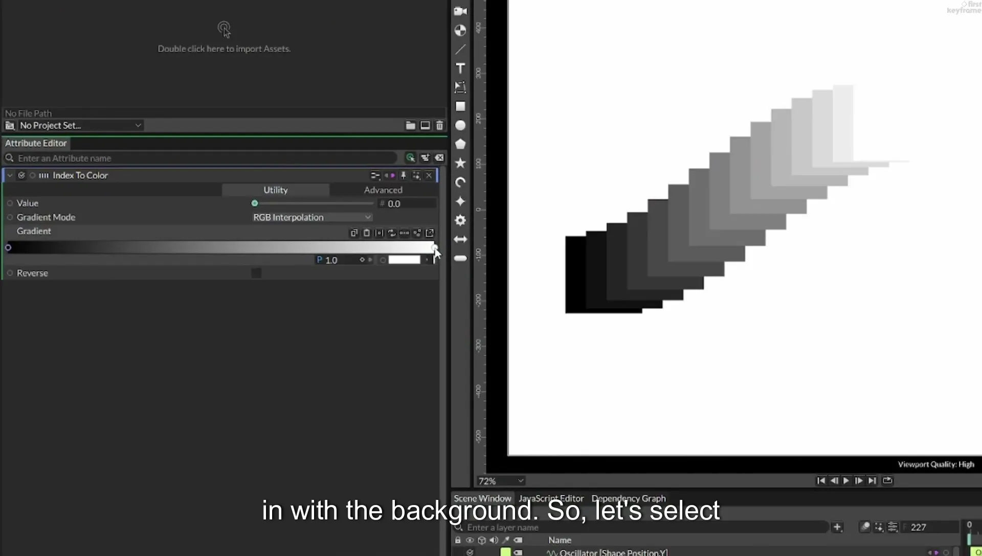The width and height of the screenshot is (982, 556).
Task: Select the Star shape tool
Action: [460, 163]
